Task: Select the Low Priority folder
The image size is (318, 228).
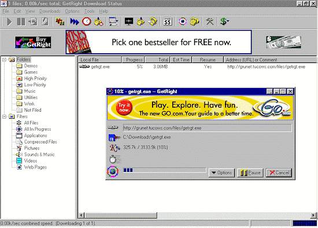Action: coord(35,84)
